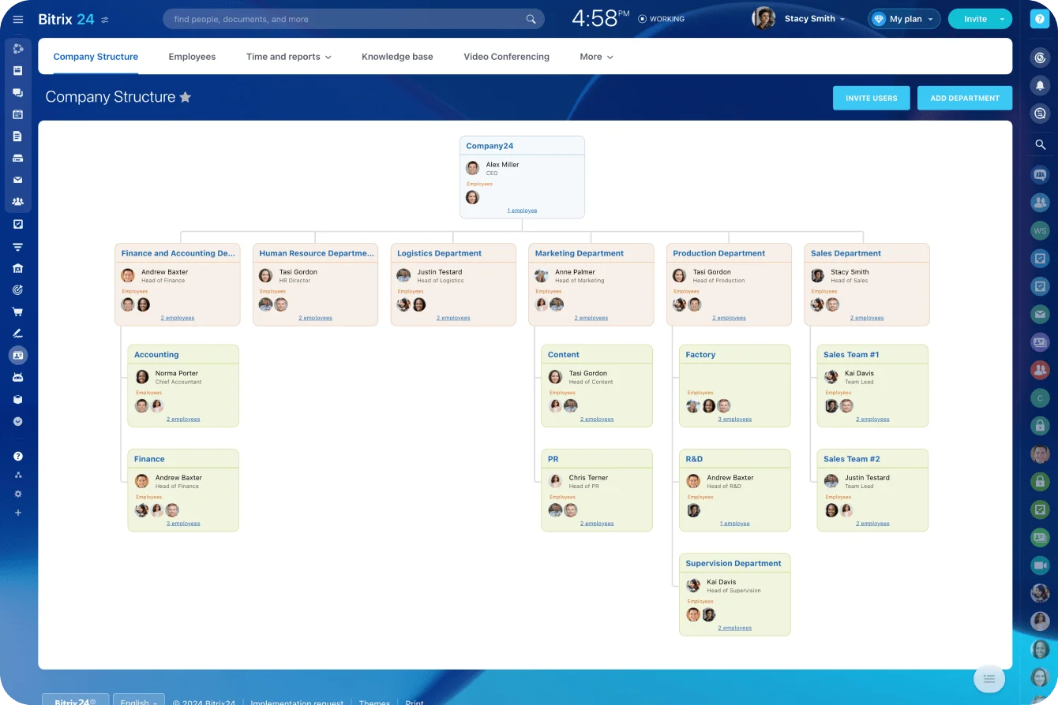1058x705 pixels.
Task: Open the Supervision Department title
Action: pyautogui.click(x=733, y=563)
